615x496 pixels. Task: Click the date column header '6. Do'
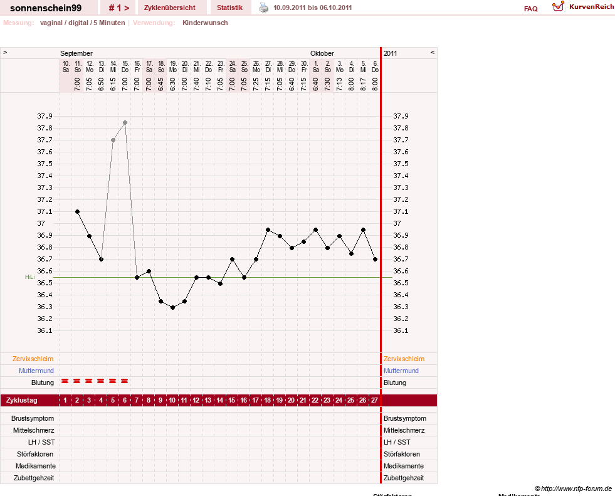pos(375,66)
